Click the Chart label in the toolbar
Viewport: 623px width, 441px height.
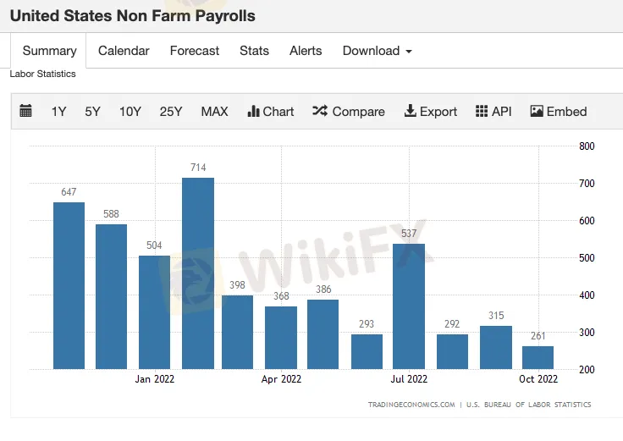tap(278, 112)
